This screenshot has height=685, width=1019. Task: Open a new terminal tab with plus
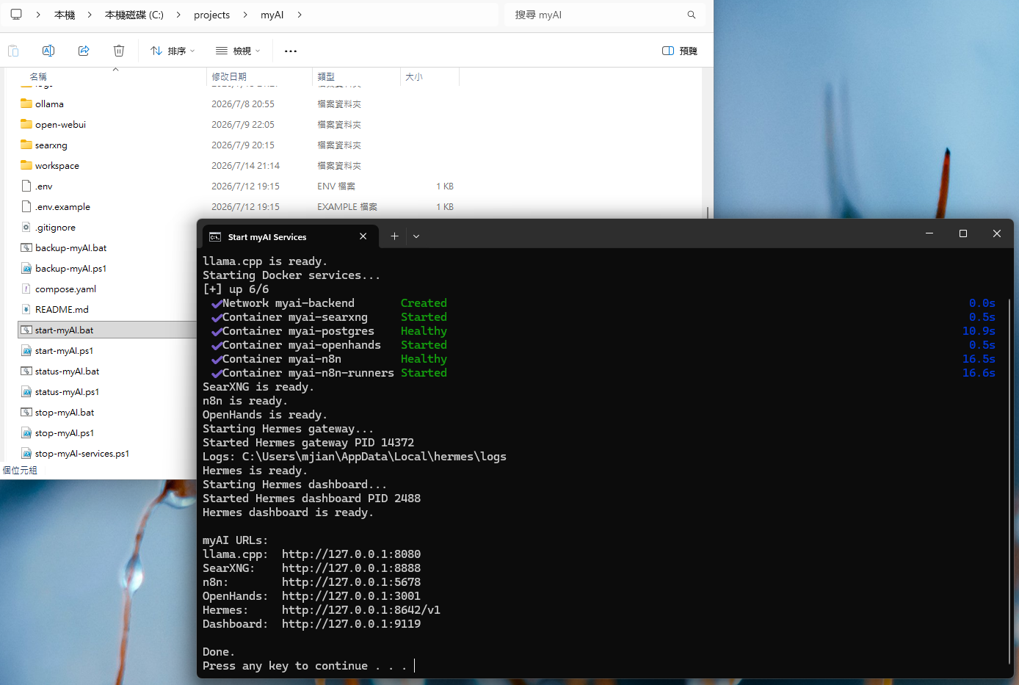point(394,236)
